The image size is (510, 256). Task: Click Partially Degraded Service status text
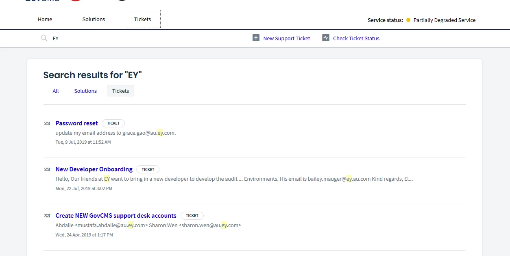[x=445, y=20]
